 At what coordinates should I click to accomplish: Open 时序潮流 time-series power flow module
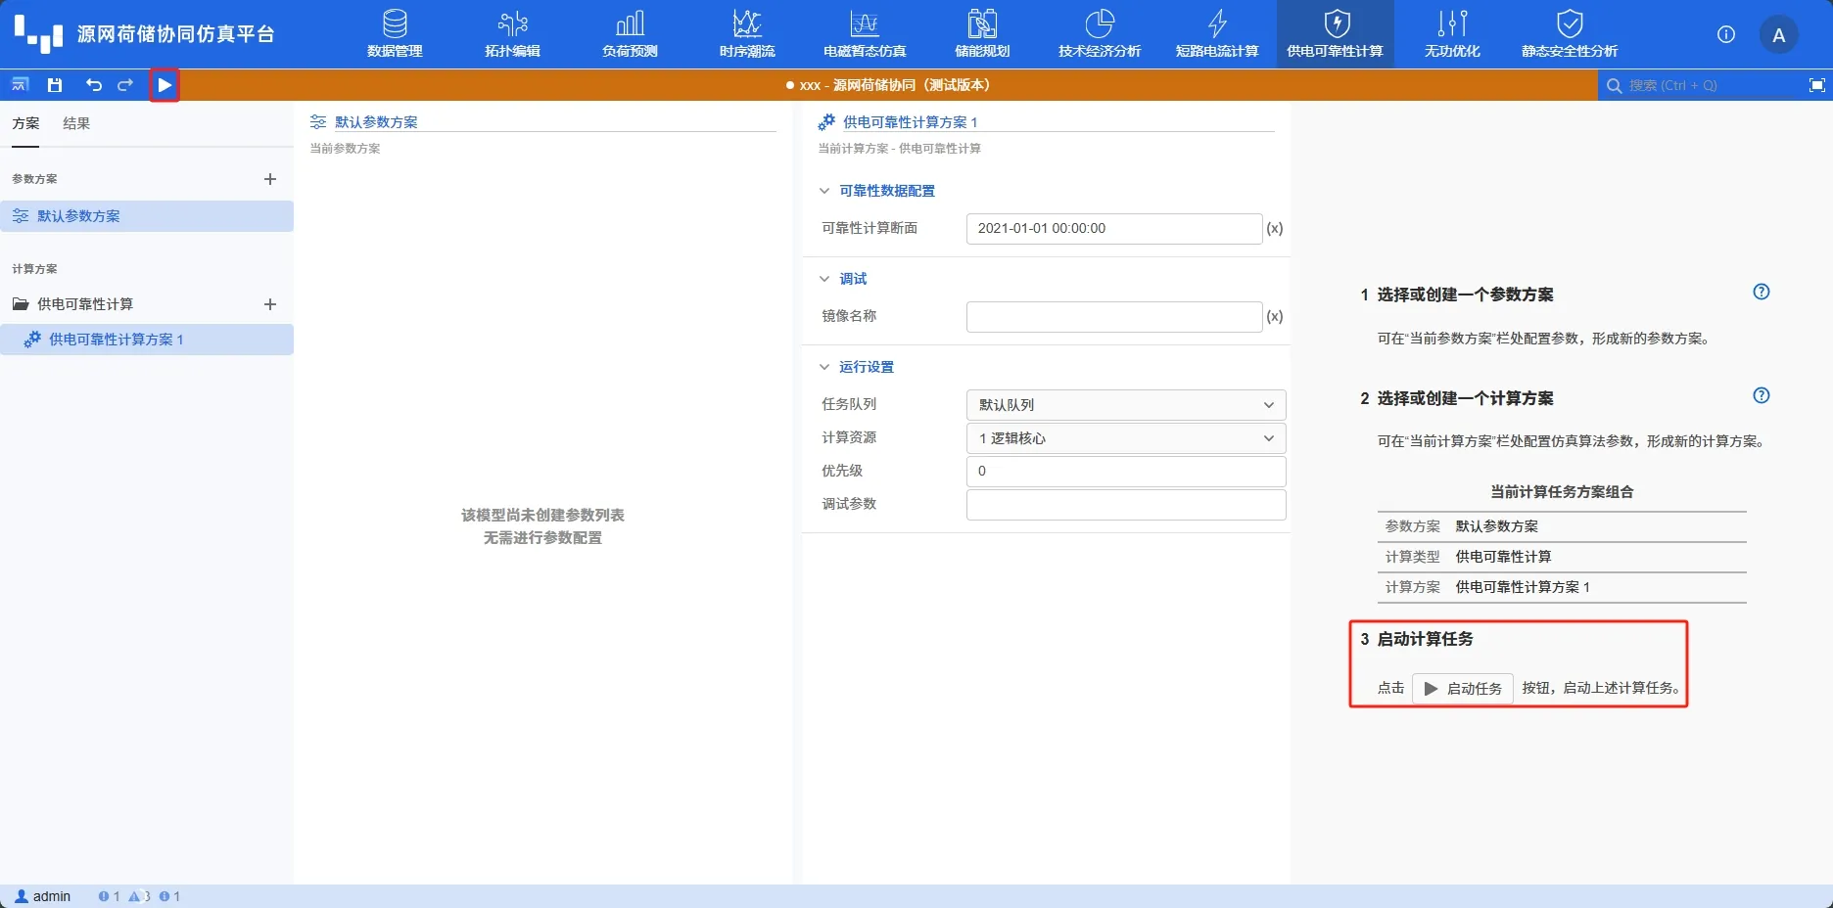747,34
